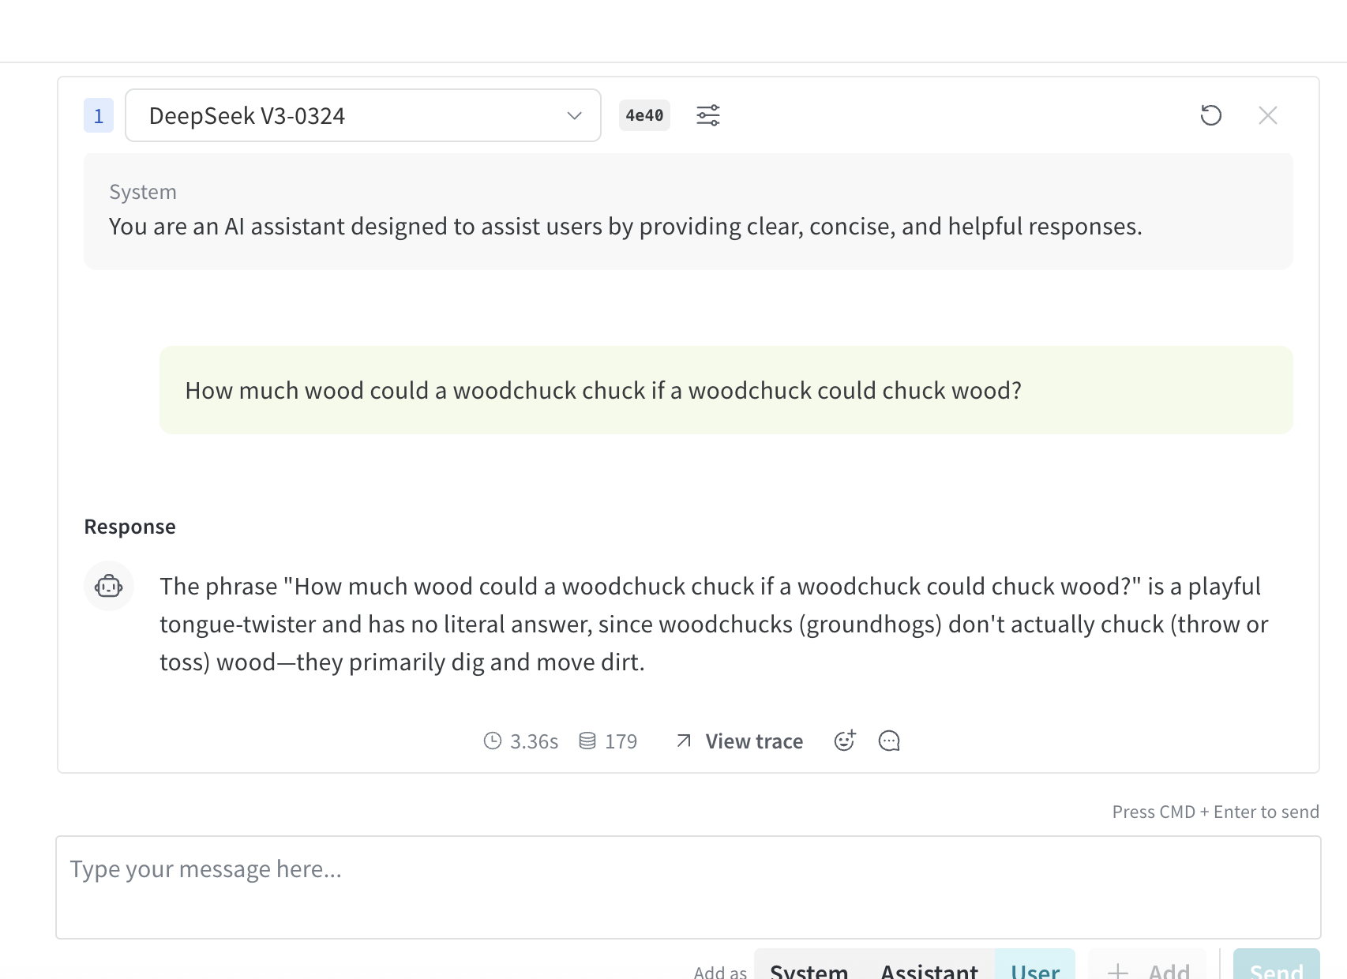Click the robot avatar beside the response
The height and width of the screenshot is (979, 1347).
click(109, 586)
